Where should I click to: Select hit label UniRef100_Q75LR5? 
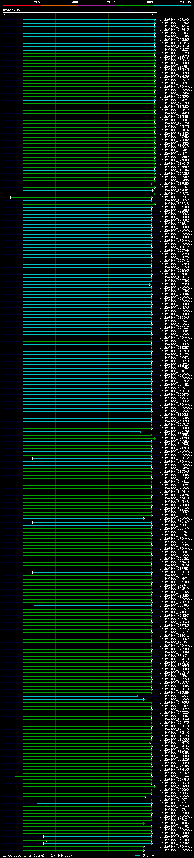click(174, 40)
